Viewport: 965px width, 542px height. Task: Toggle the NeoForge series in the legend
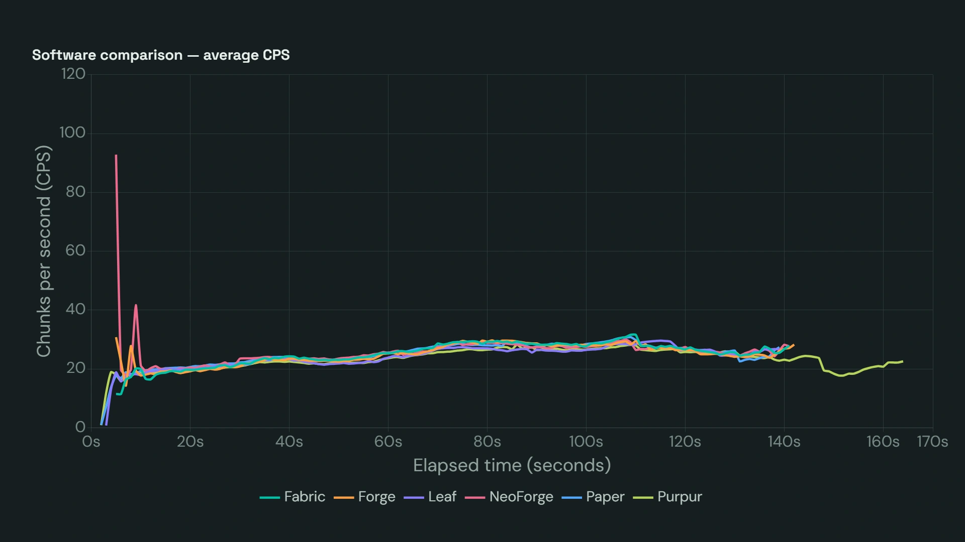509,497
